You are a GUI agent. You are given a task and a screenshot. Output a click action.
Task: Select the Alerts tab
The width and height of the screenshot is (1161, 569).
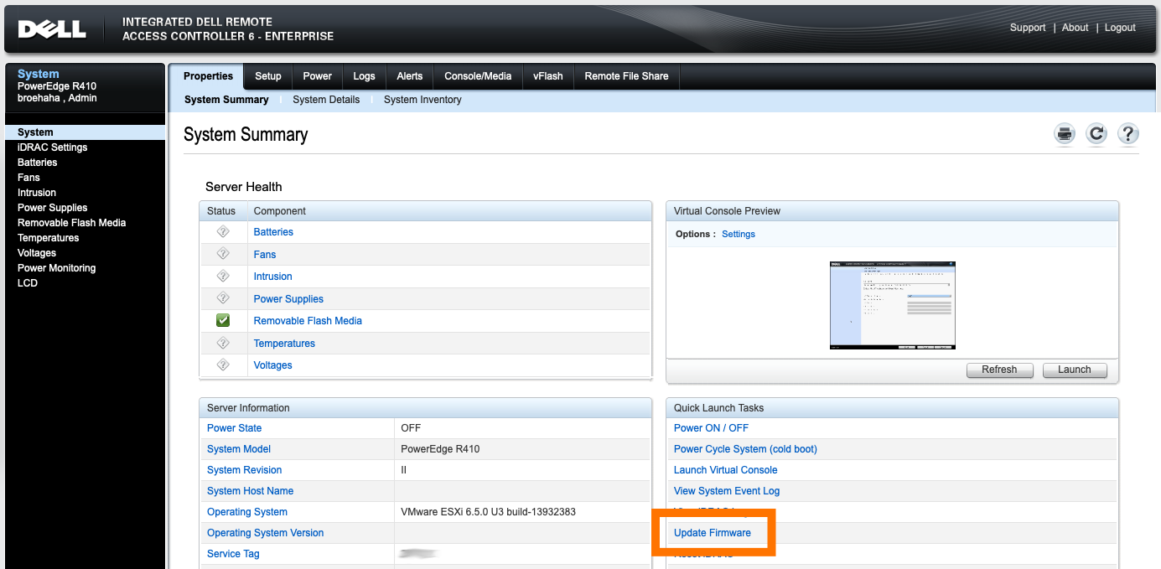[x=410, y=76]
